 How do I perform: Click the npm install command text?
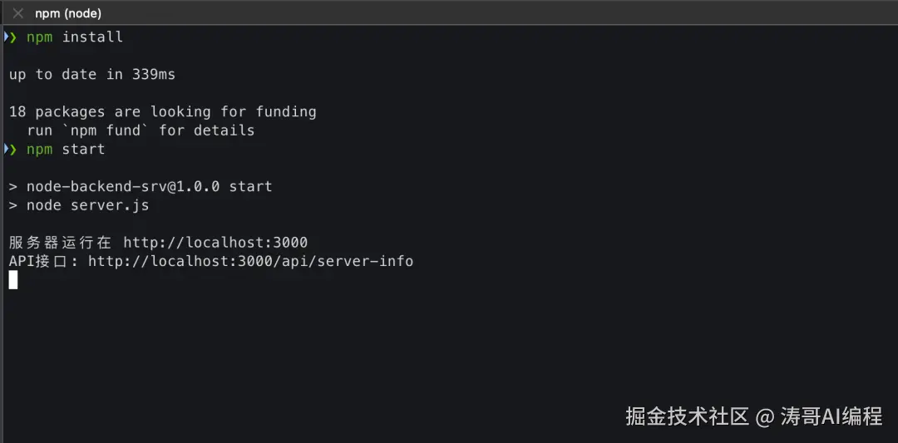pyautogui.click(x=75, y=37)
